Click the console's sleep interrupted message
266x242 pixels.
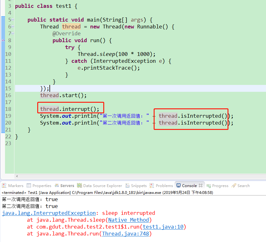(x=129, y=213)
